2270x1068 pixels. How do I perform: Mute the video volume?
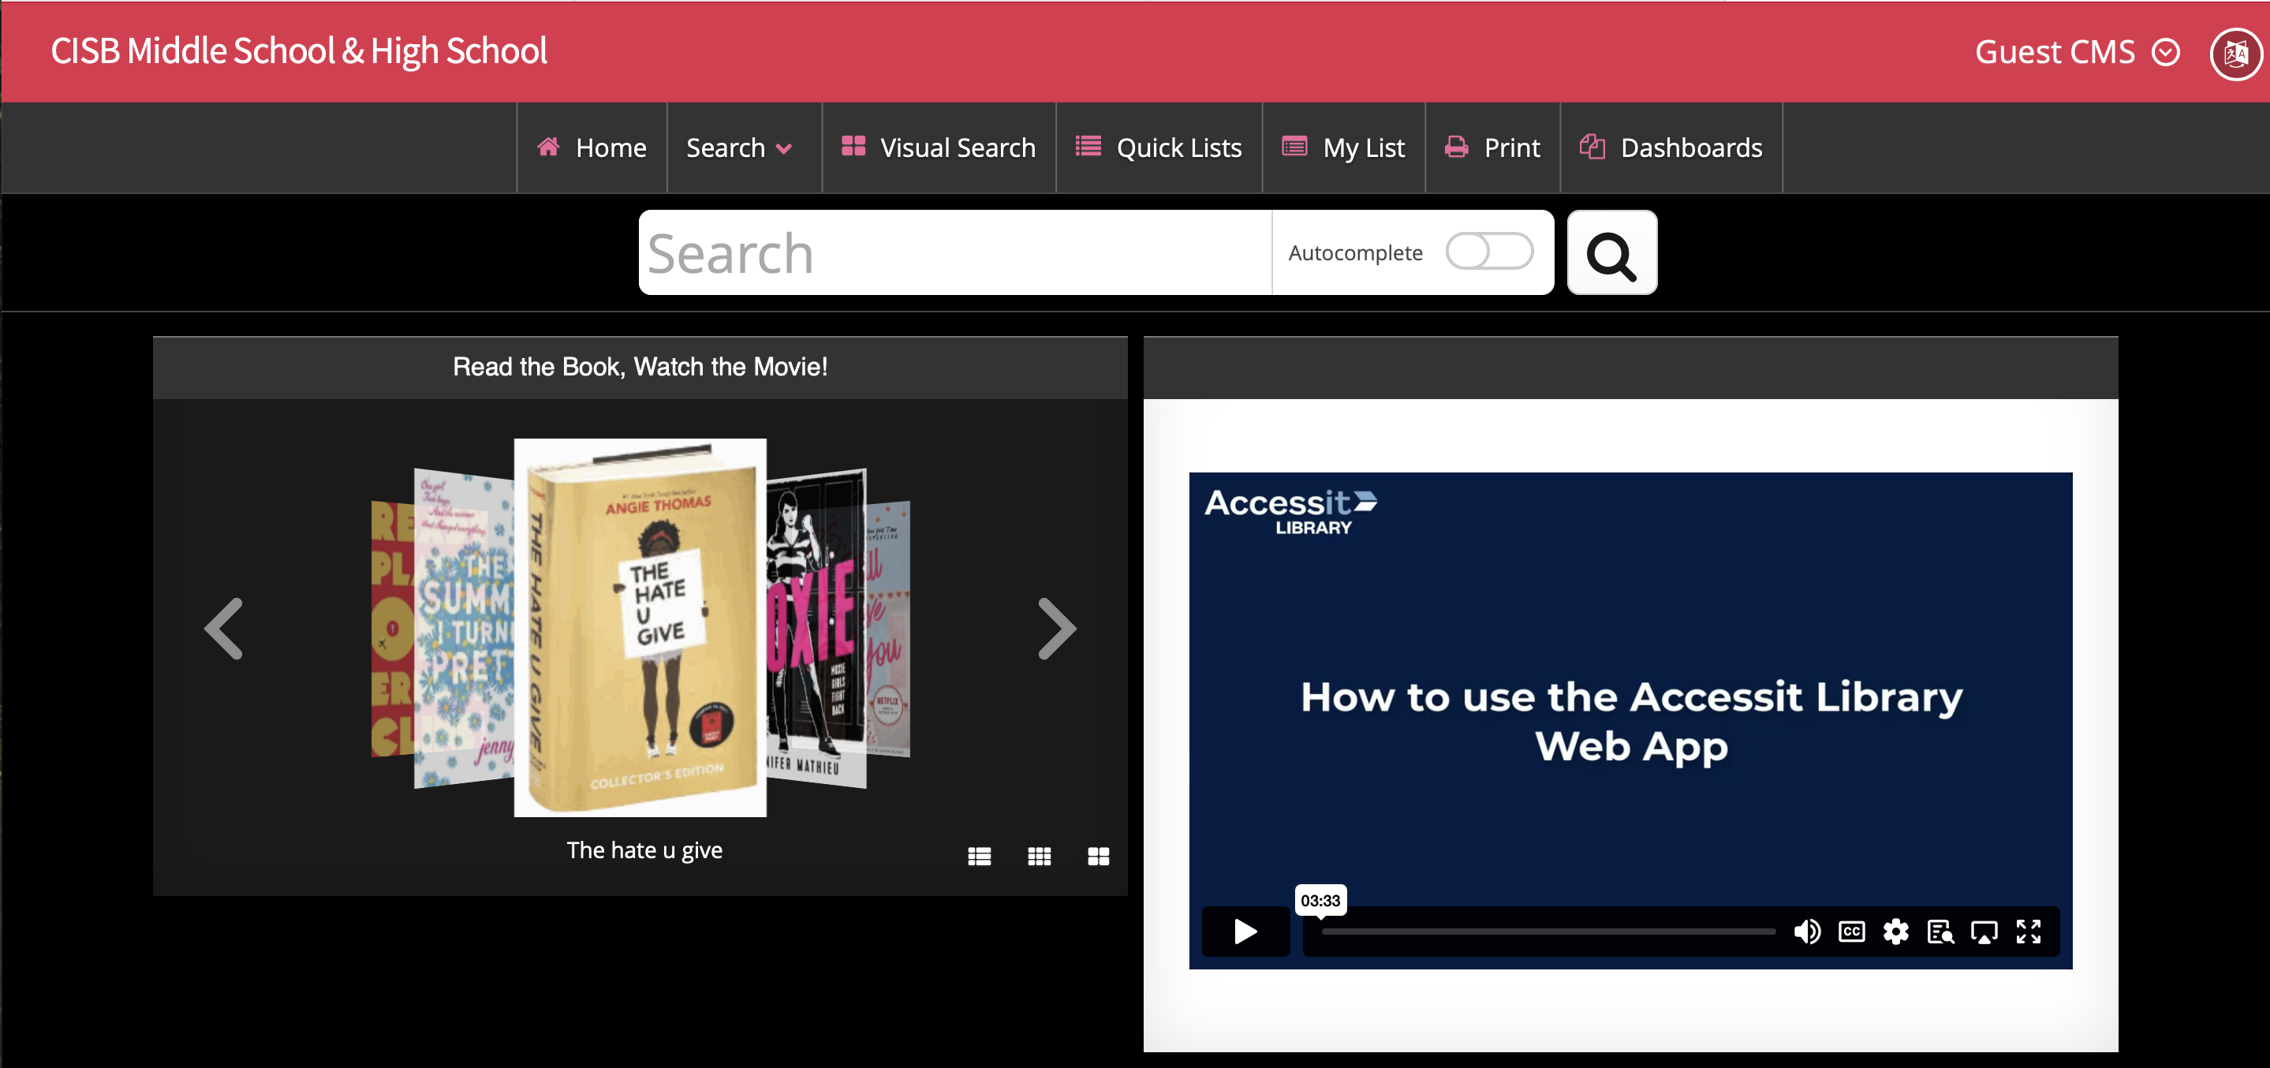click(1806, 932)
